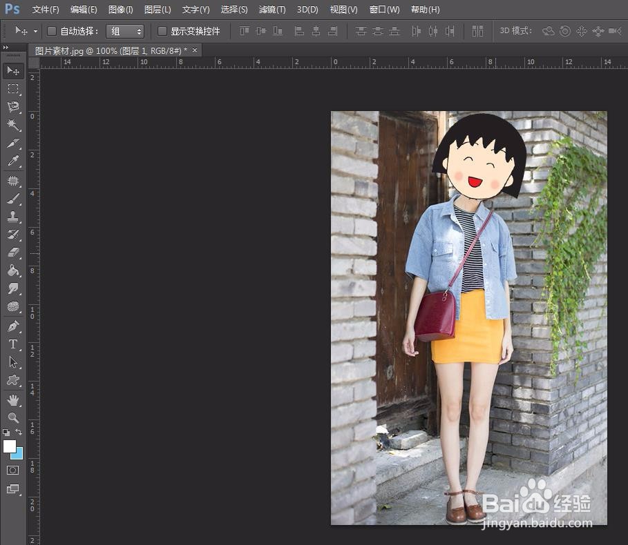Reset default foreground and background colors
The height and width of the screenshot is (545, 628).
pos(6,433)
